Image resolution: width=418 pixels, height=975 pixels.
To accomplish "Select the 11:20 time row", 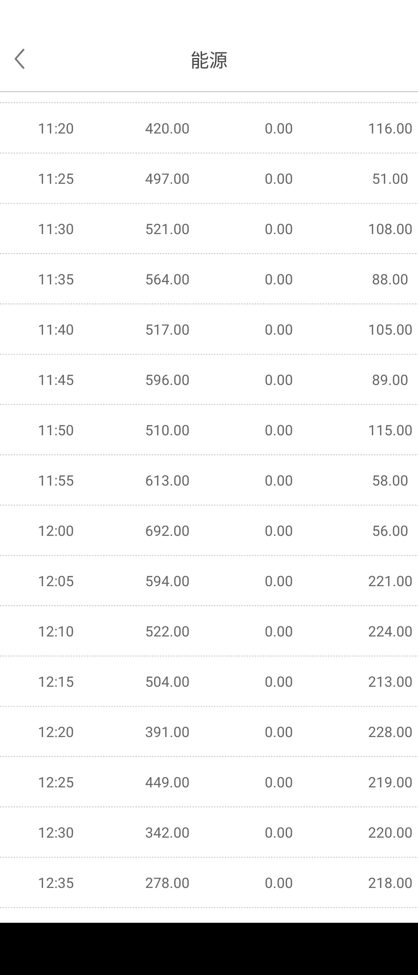I will 209,128.
